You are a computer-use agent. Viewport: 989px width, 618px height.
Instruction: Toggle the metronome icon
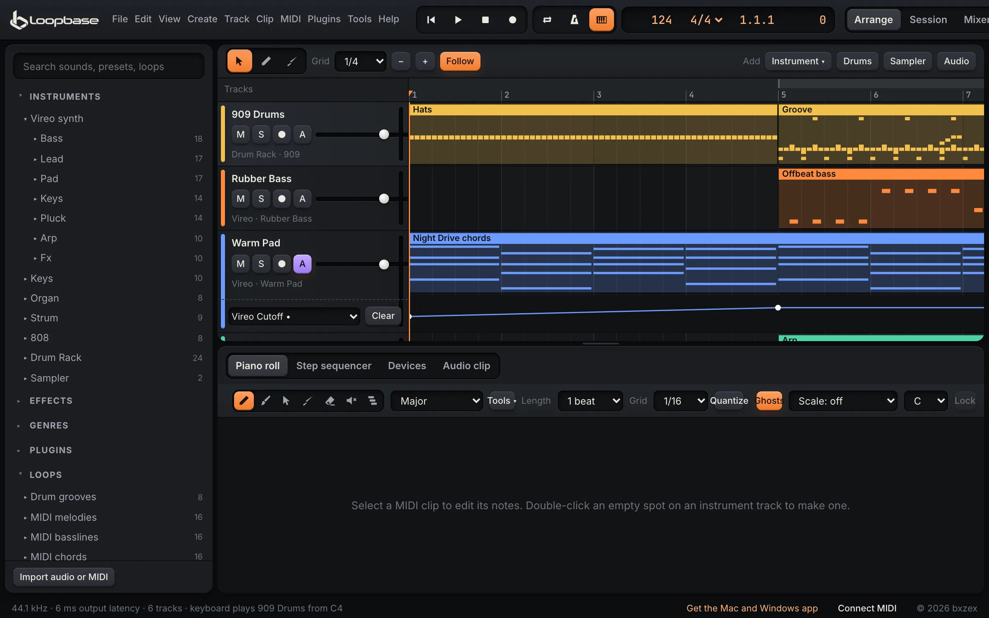(x=574, y=19)
